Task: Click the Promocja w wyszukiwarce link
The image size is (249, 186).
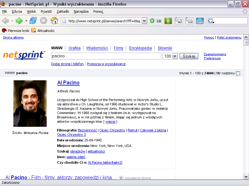Action: pos(106,64)
